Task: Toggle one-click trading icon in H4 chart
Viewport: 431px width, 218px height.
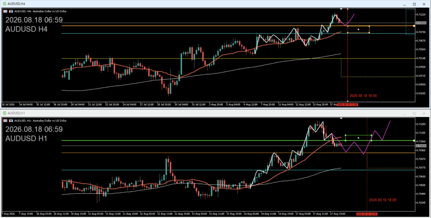Action: point(11,11)
